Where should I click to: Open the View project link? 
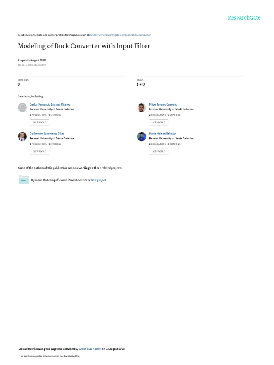(98, 180)
